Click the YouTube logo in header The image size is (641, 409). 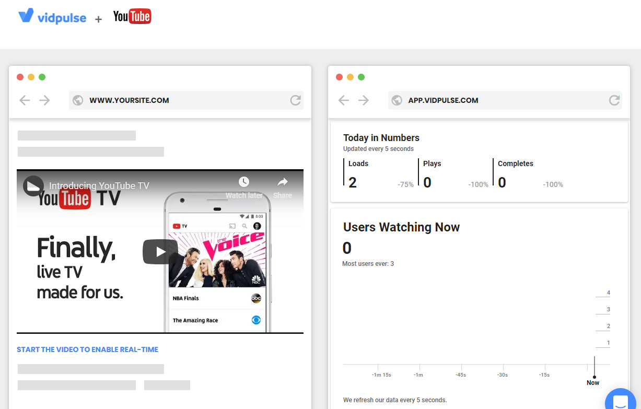tap(132, 17)
